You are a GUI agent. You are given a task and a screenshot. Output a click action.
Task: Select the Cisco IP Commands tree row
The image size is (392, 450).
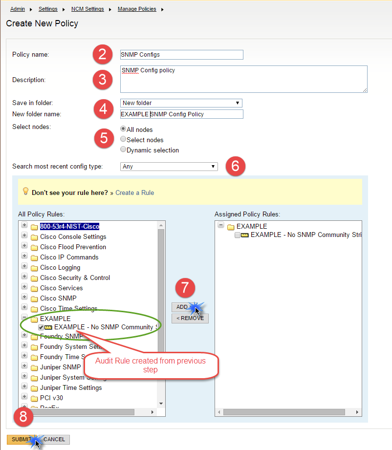point(69,257)
